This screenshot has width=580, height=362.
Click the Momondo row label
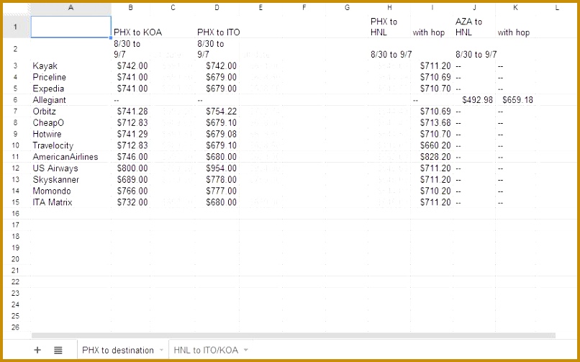[51, 191]
